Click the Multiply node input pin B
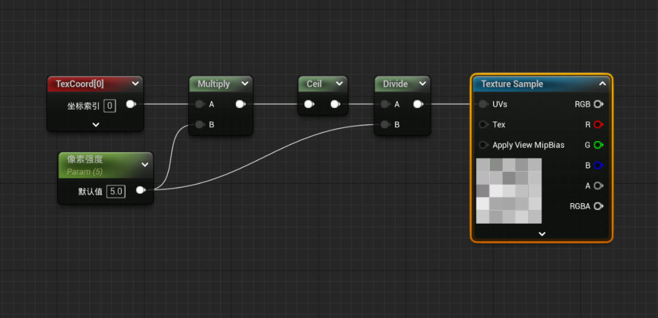Screen dimensions: 658x318 (200, 125)
